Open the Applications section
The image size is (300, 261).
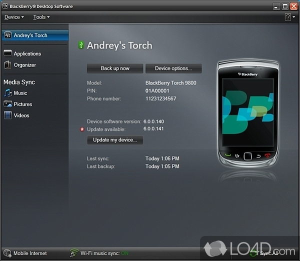27,54
